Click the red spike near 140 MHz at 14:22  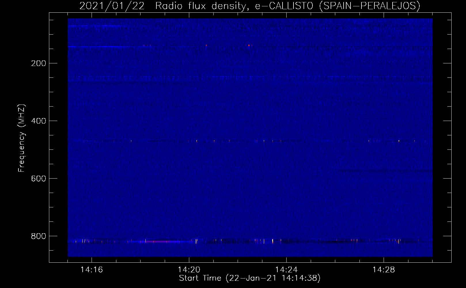pyautogui.click(x=249, y=45)
